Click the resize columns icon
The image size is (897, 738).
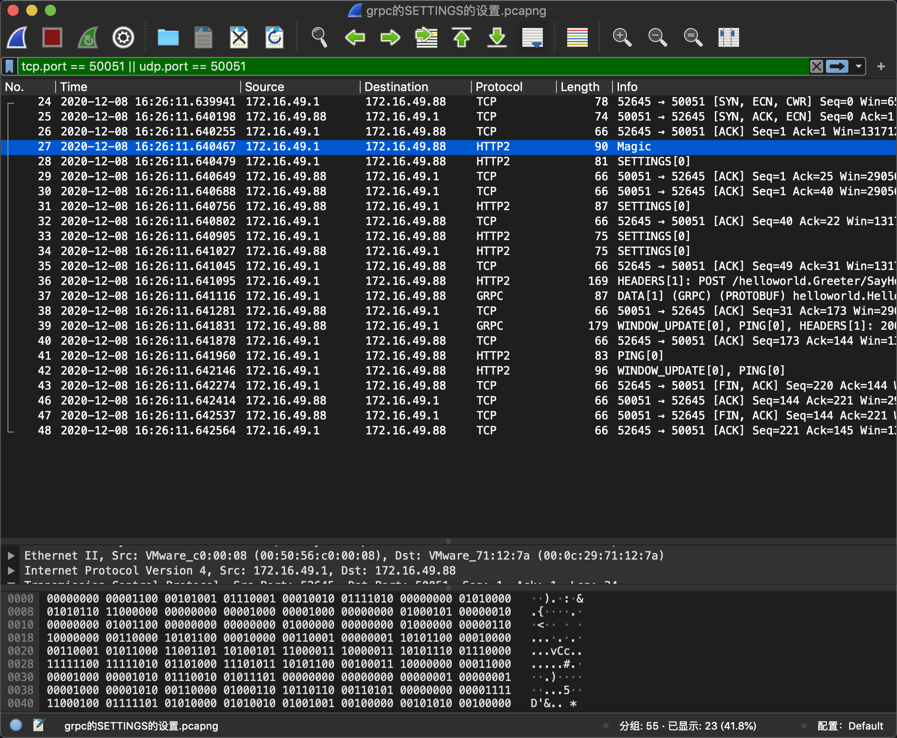tap(728, 37)
